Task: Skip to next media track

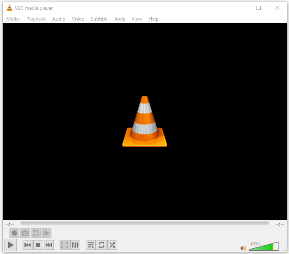Action: [x=49, y=245]
